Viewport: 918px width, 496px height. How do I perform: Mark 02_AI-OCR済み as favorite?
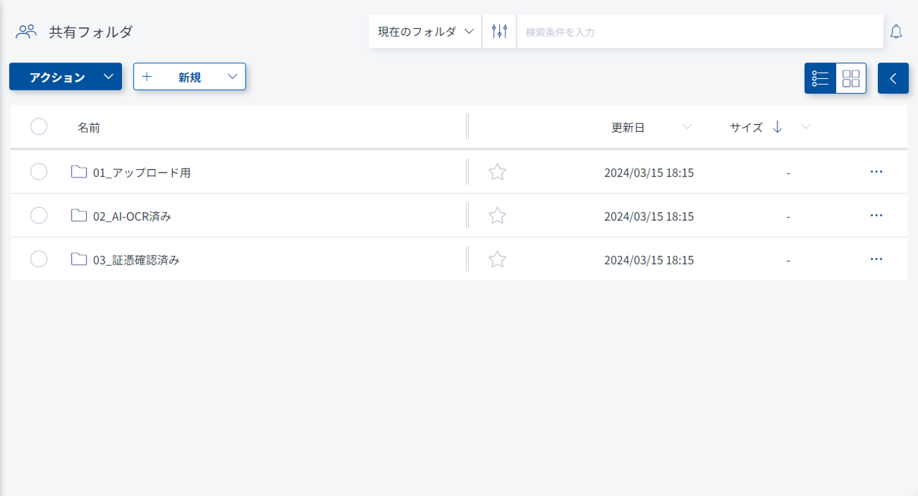(497, 216)
